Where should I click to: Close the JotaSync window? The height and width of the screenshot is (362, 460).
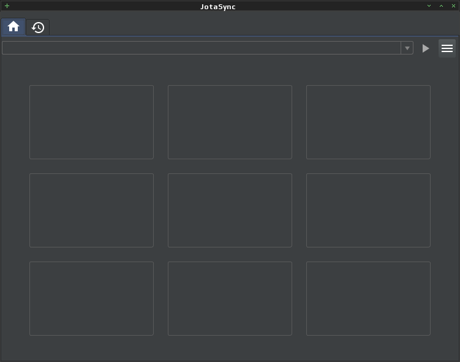tap(453, 6)
